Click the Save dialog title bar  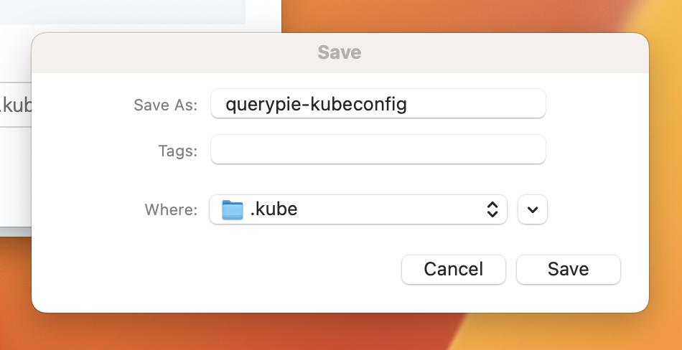point(340,52)
